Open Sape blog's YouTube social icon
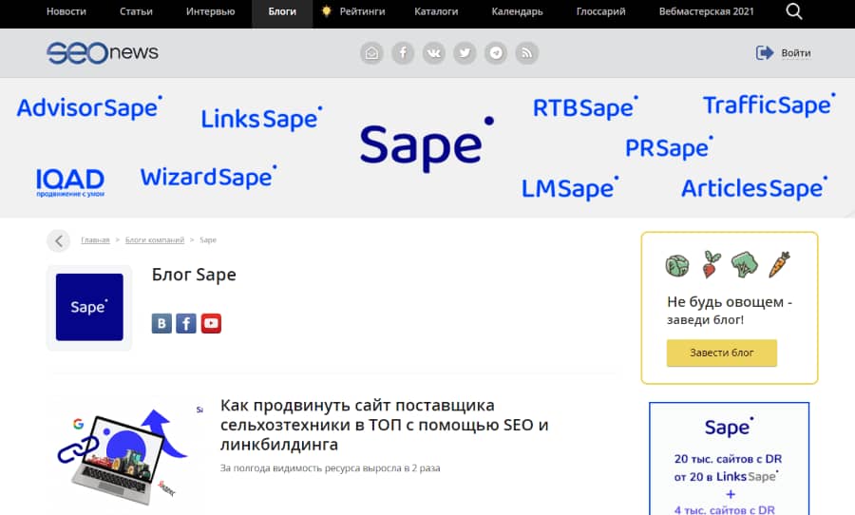This screenshot has width=855, height=515. pos(211,323)
